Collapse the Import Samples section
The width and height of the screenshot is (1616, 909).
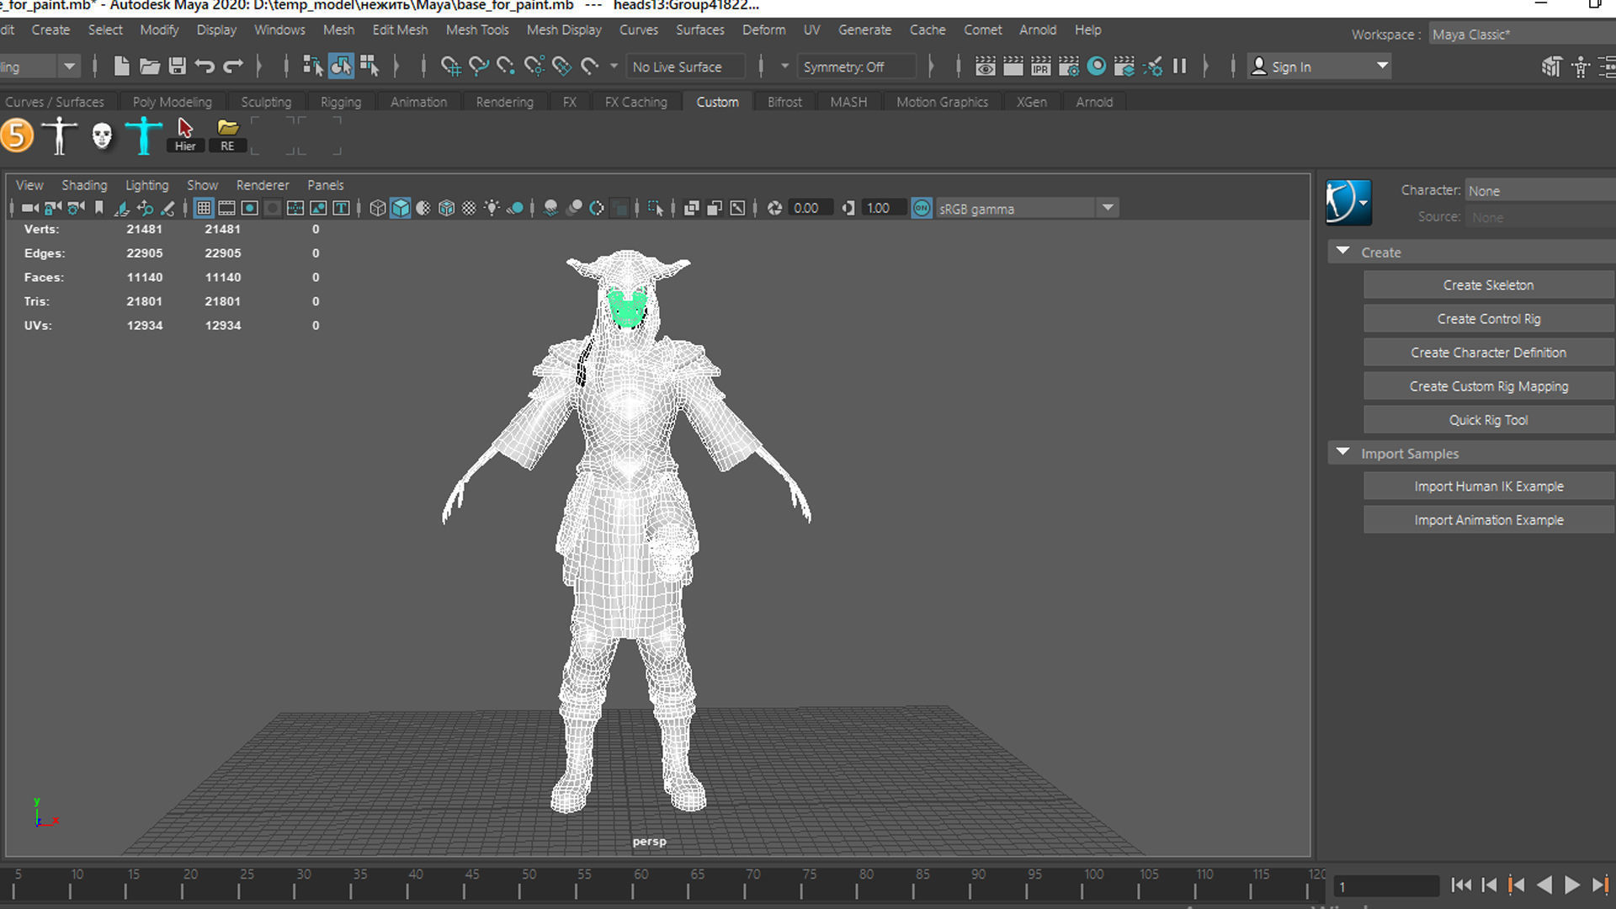1343,453
